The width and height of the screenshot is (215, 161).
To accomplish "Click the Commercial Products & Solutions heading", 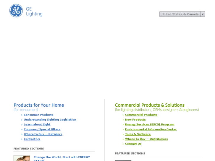I will (x=149, y=105).
